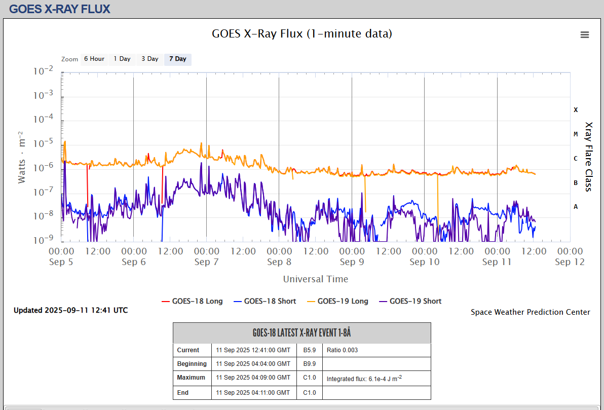Click the Ratio 0.003 cell
604x410 pixels.
pyautogui.click(x=342, y=350)
